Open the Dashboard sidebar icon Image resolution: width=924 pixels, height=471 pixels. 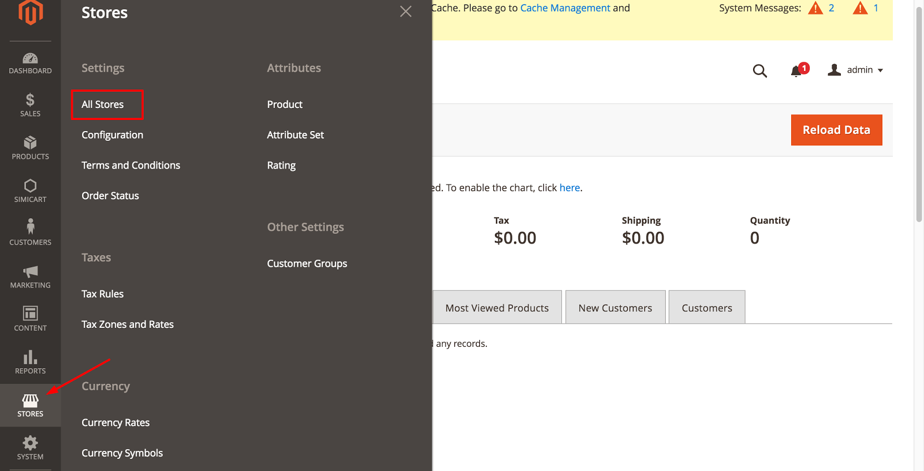[x=31, y=63]
